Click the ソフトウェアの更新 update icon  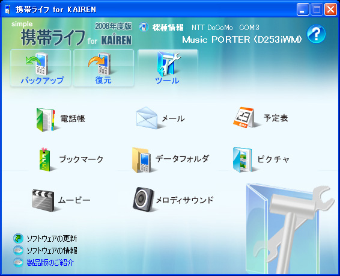(18, 238)
